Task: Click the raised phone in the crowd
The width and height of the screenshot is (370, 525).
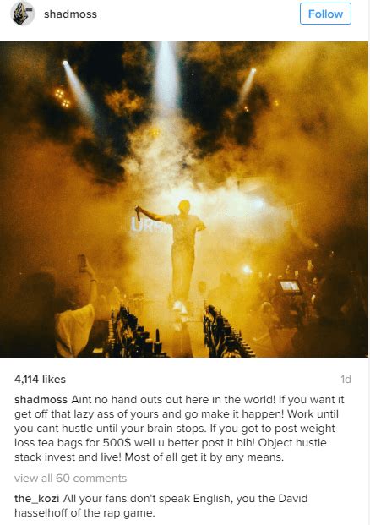Action: pos(82,263)
